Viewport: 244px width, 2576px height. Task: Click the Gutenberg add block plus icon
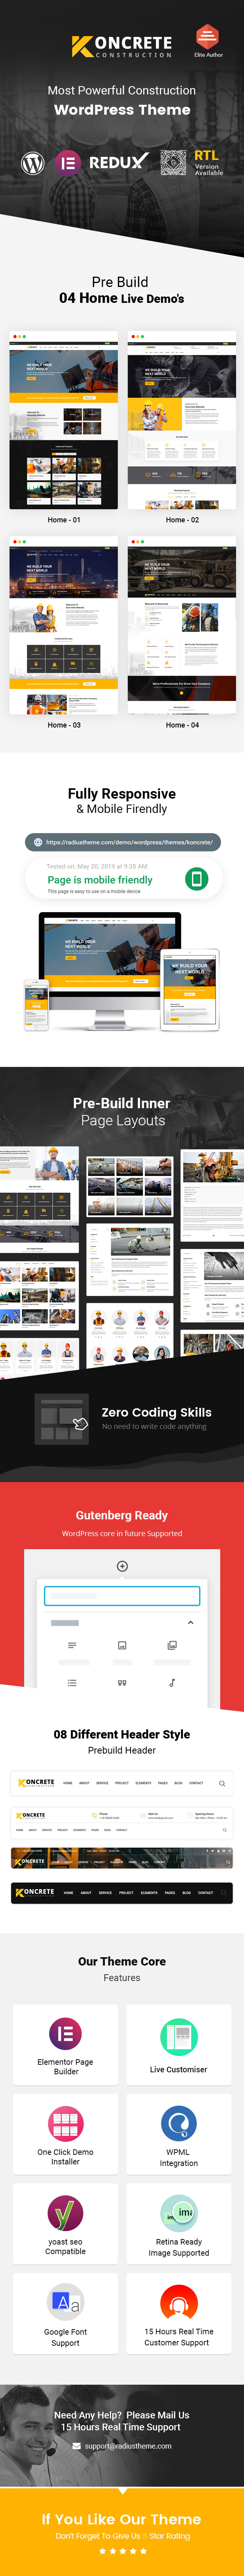(x=122, y=1565)
